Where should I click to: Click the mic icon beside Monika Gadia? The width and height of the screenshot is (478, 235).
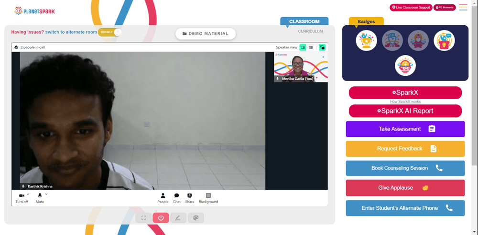pos(277,79)
